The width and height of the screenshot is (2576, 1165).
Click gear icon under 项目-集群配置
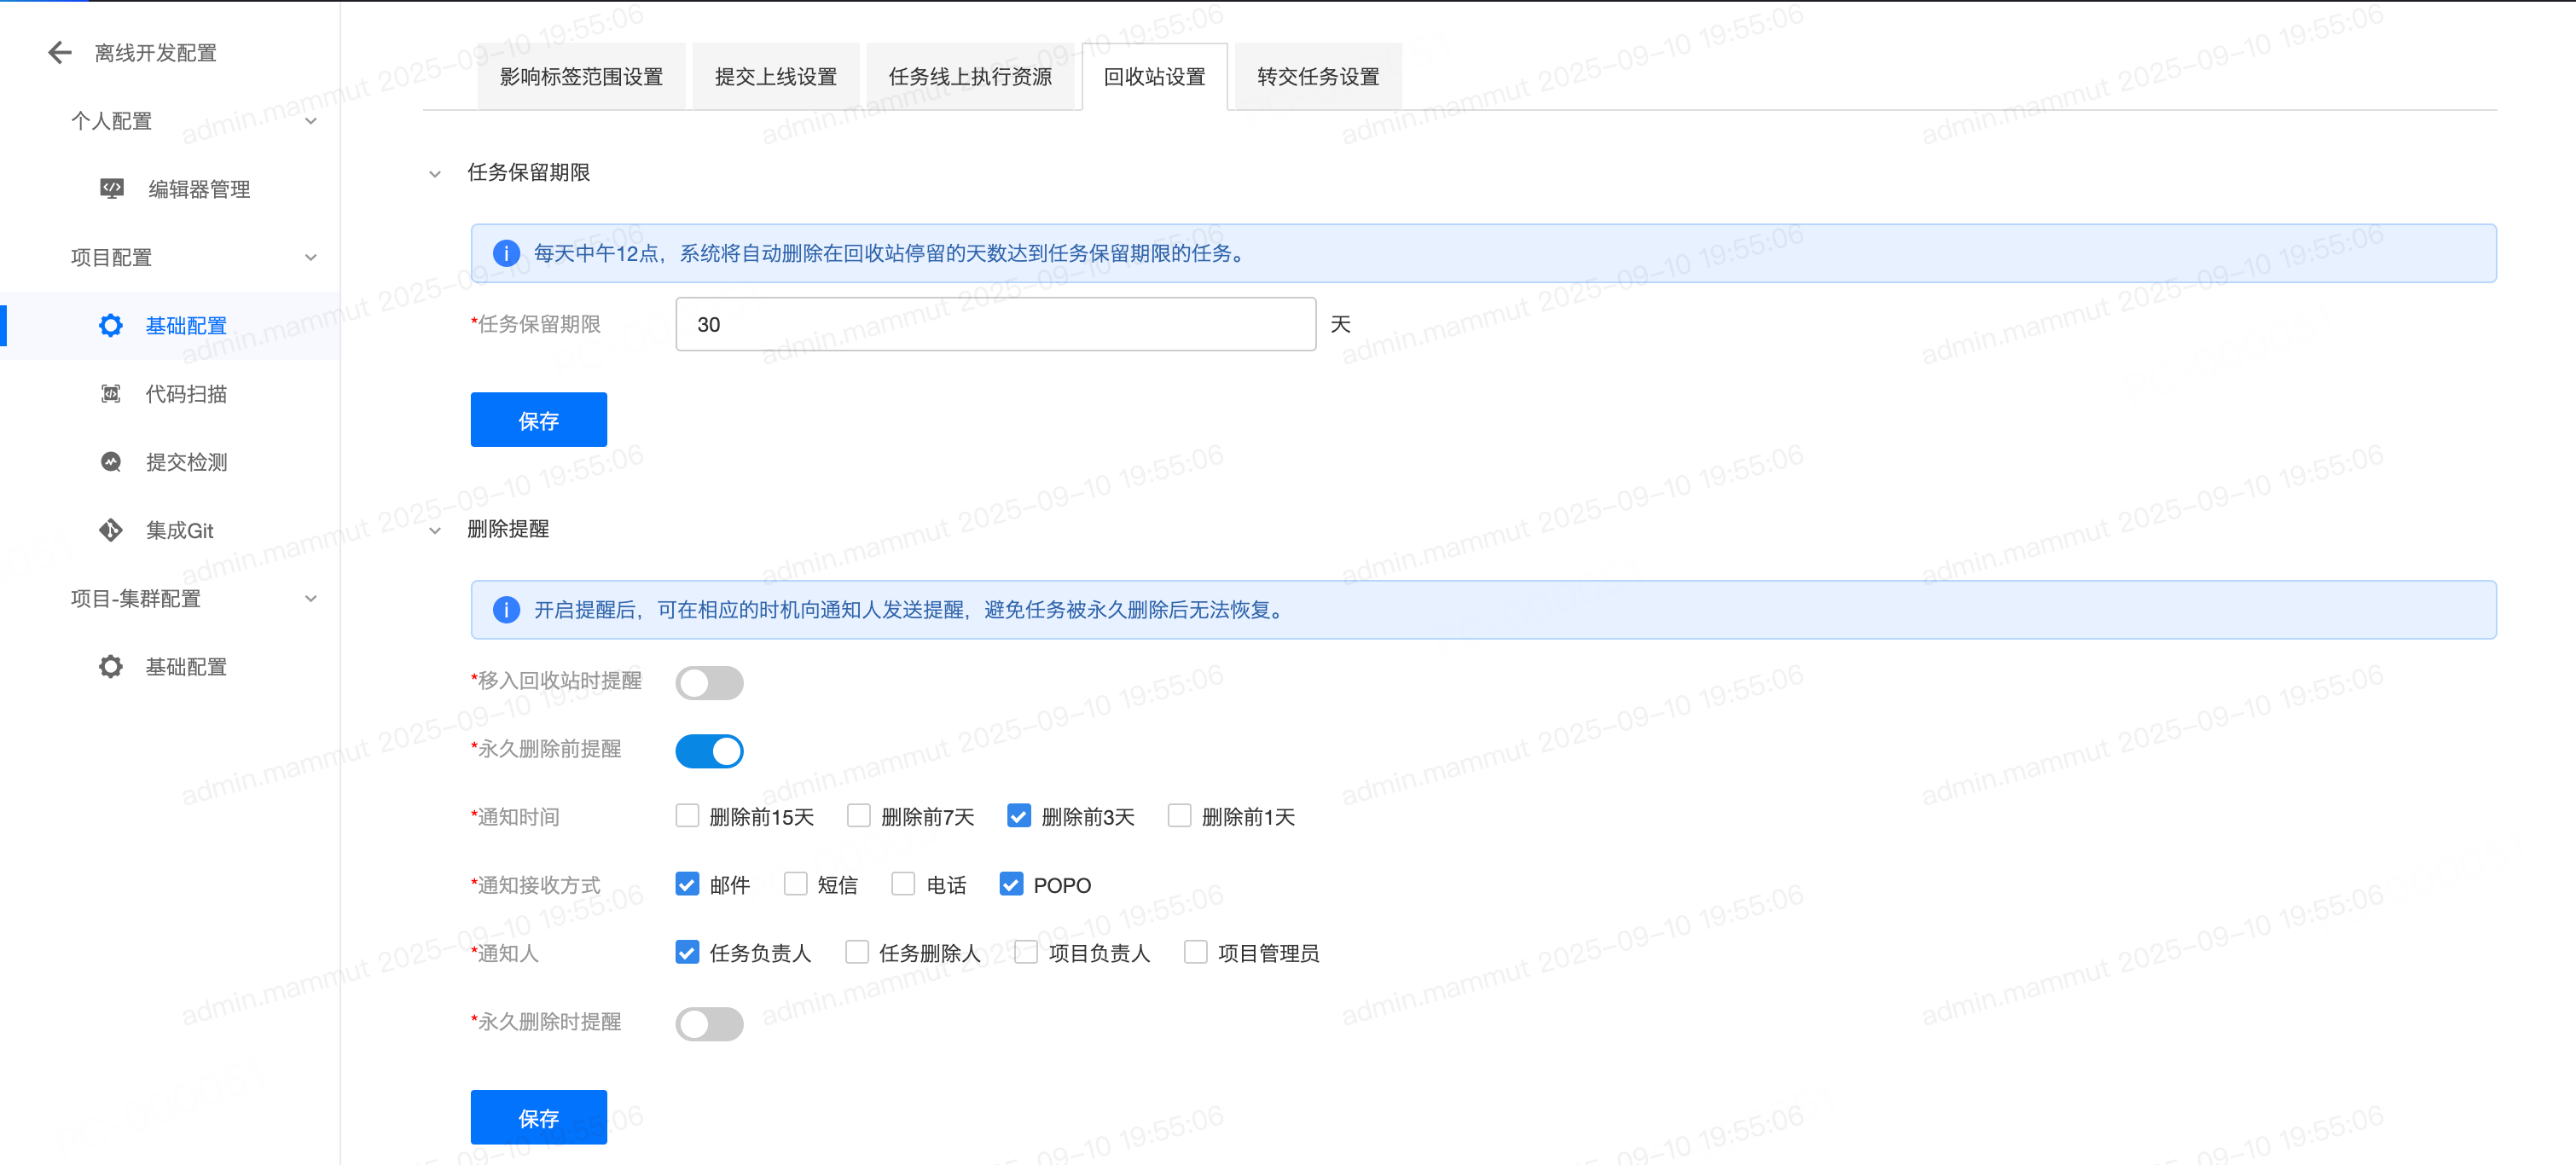(111, 666)
